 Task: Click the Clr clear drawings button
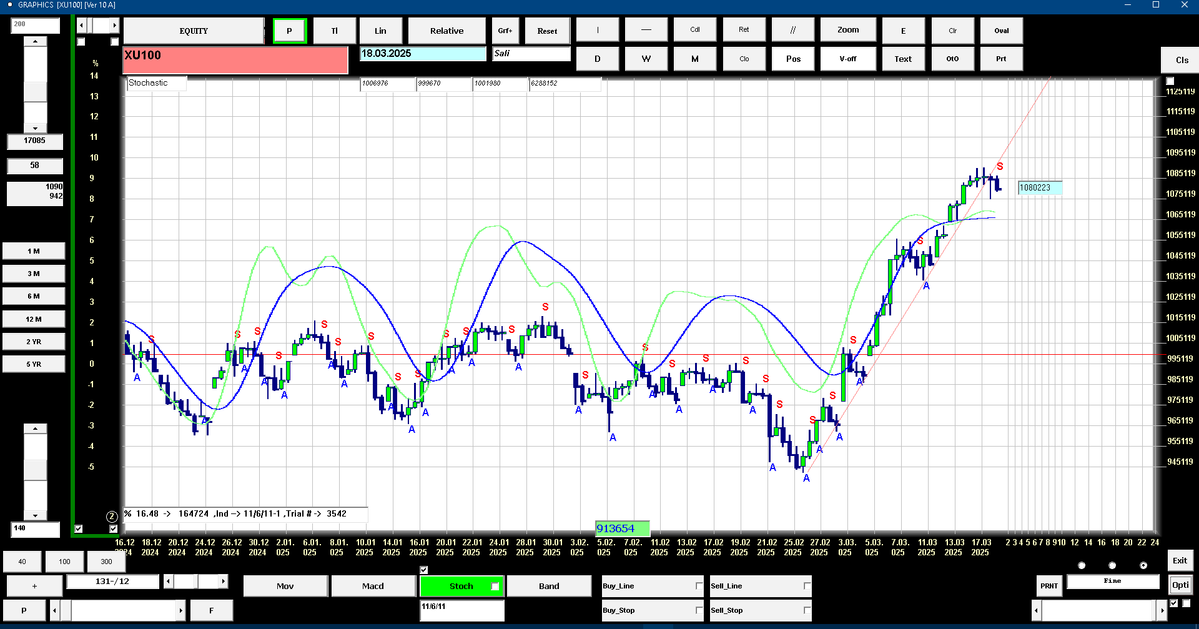click(952, 31)
